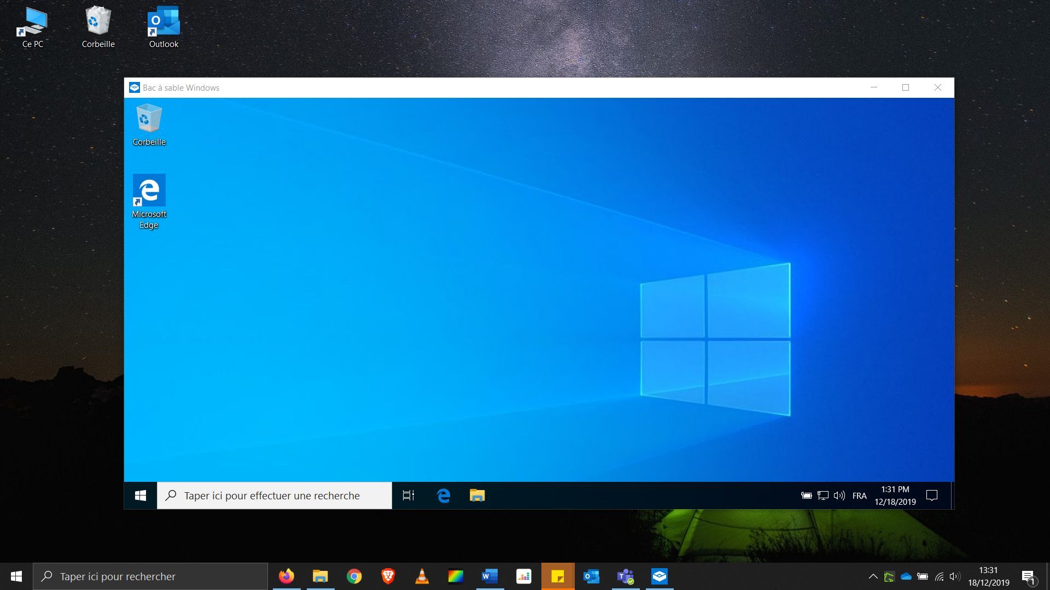
Task: Open Ce PC desktop shortcut
Action: click(x=33, y=27)
